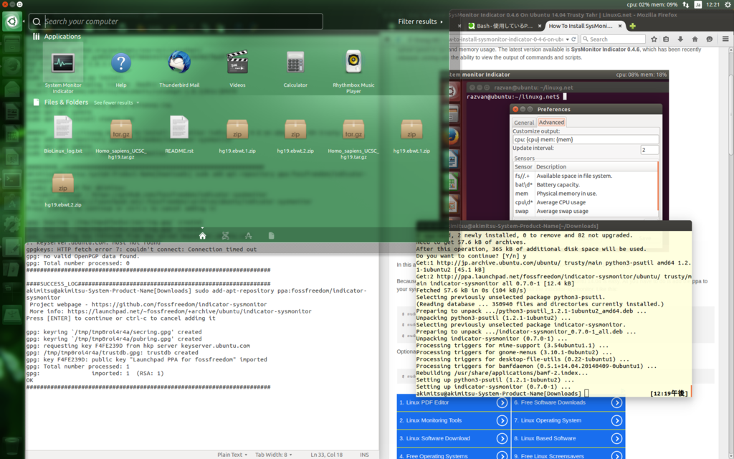Switch to the DNA helix lens in Dash
734x459 pixels.
coord(225,235)
